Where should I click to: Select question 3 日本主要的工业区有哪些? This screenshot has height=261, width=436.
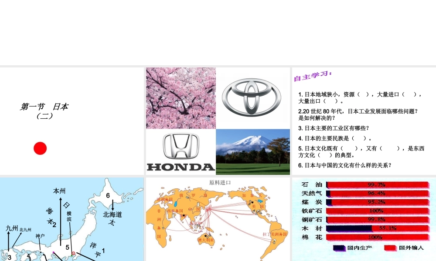(334, 128)
